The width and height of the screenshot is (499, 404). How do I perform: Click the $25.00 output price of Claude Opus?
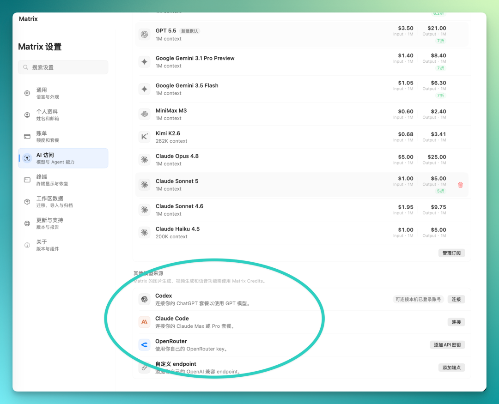coord(437,157)
